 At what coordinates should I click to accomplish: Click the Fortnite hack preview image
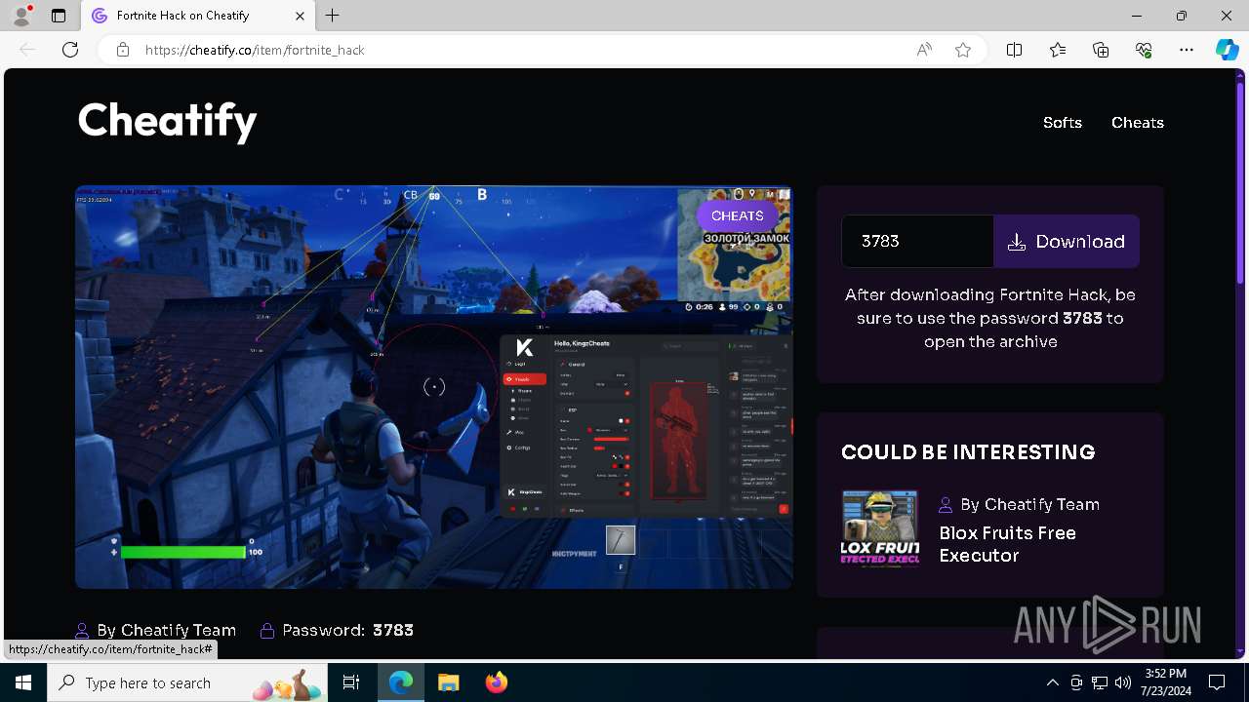click(x=434, y=387)
